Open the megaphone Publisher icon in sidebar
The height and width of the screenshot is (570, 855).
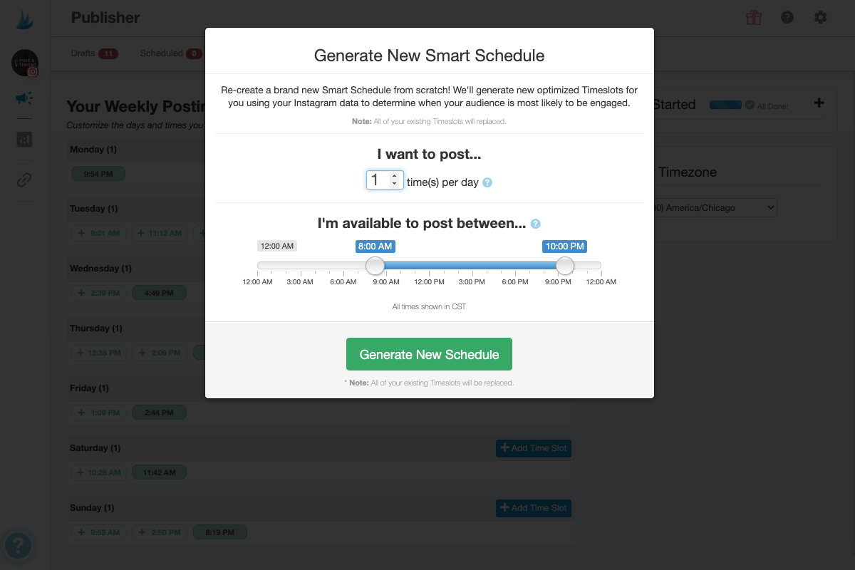24,99
